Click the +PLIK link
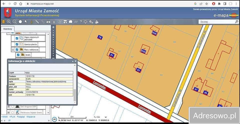This screenshot has height=124, width=240. [12, 117]
